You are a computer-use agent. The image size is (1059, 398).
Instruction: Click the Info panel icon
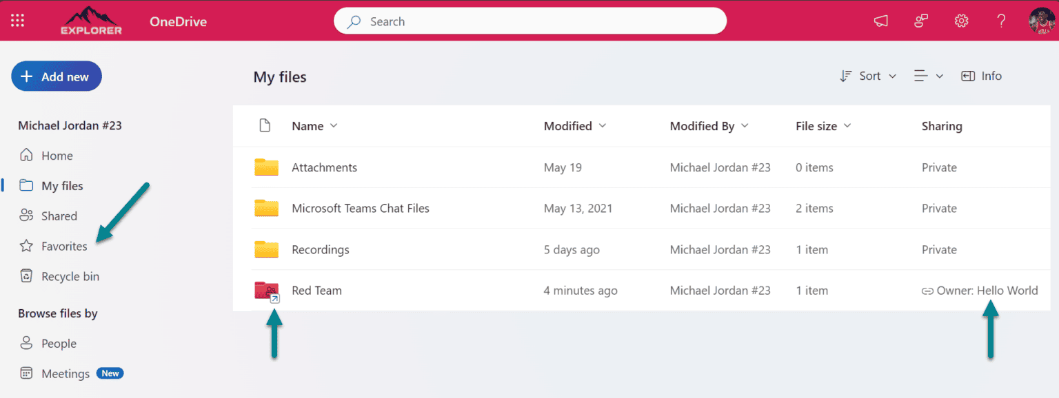[981, 76]
